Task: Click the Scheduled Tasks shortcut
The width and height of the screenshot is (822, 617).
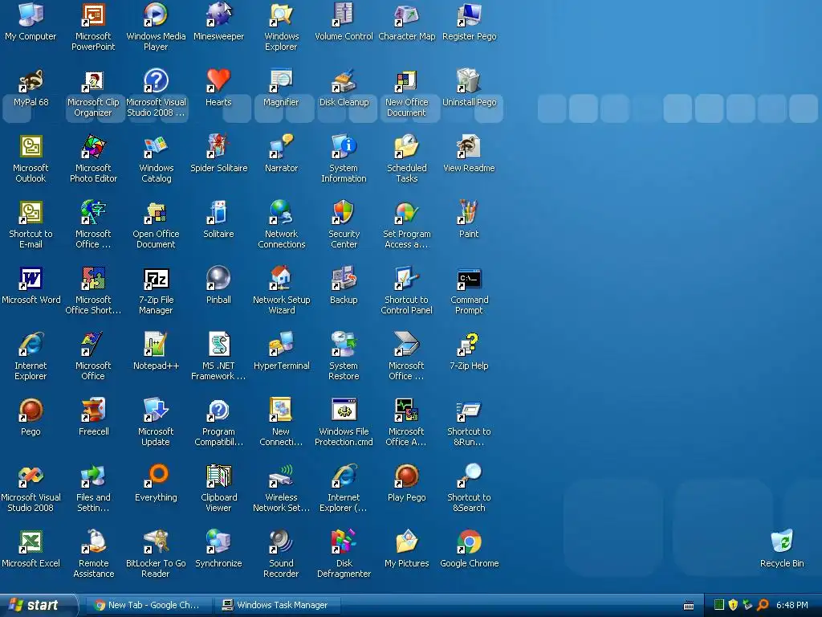Action: click(x=407, y=146)
